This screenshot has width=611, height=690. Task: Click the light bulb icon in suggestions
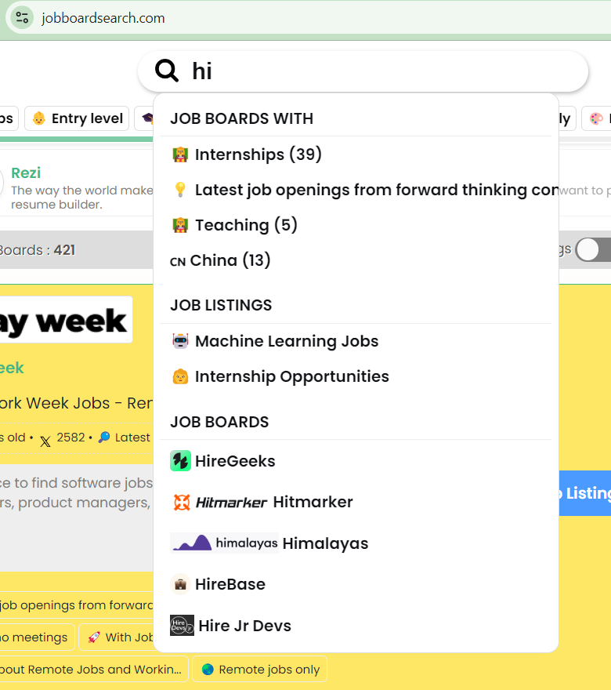180,190
